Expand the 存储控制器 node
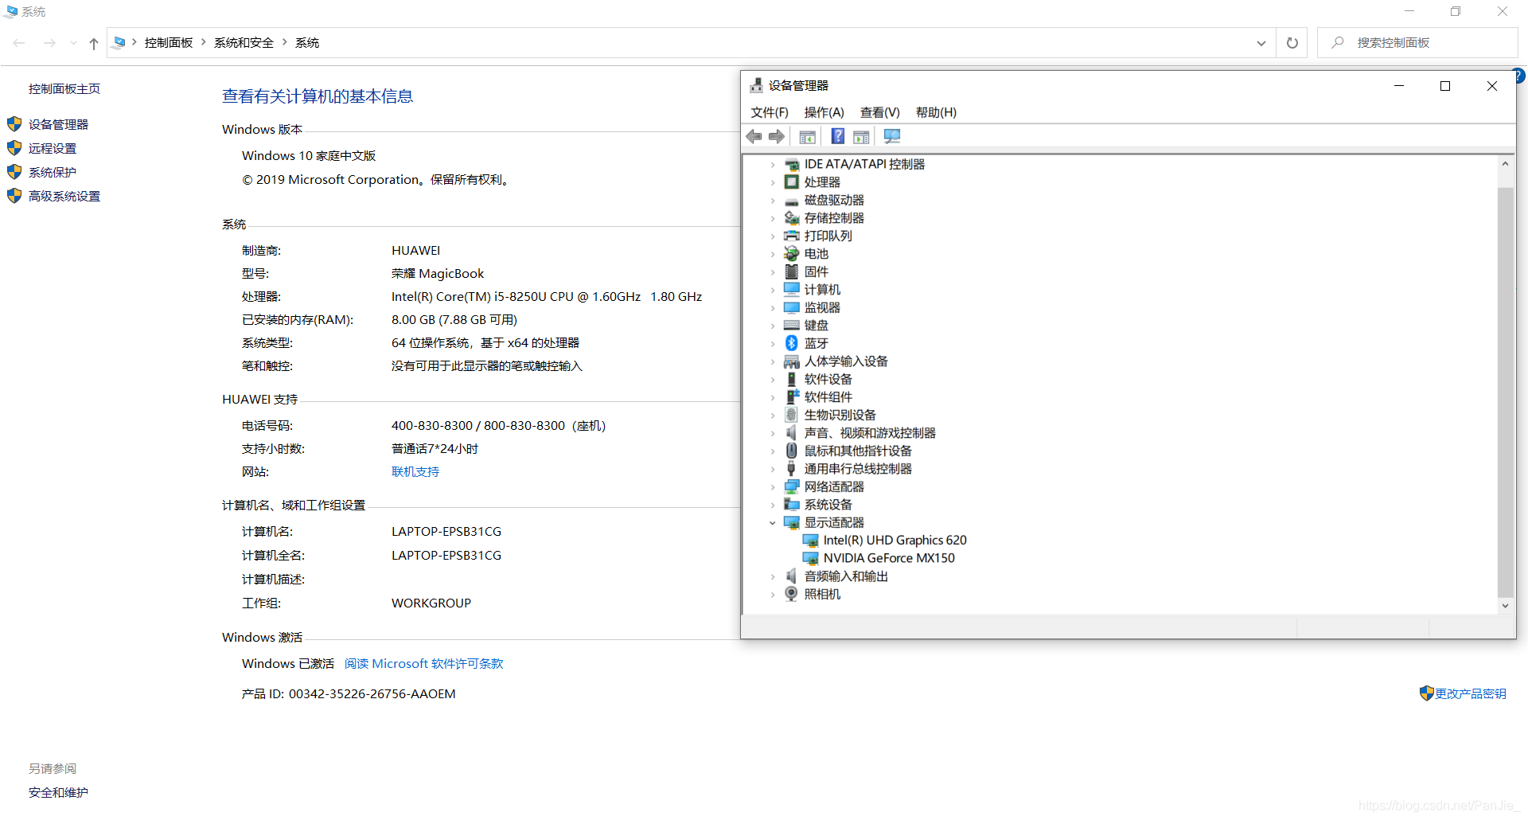1528x820 pixels. pos(772,218)
